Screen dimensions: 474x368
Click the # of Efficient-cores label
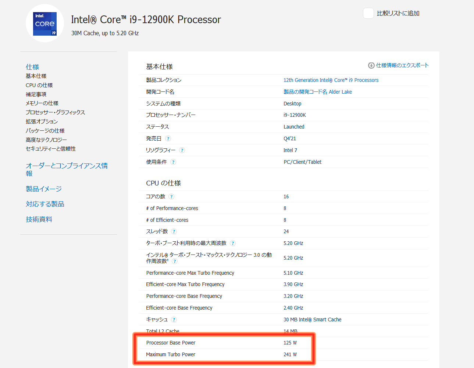tap(167, 220)
